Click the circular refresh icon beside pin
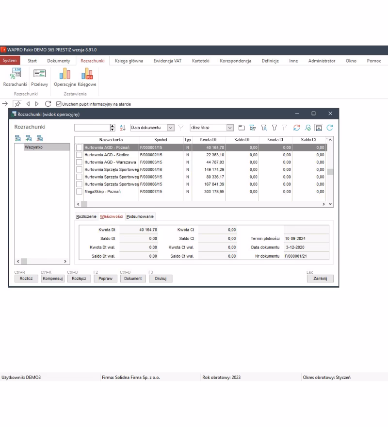 click(48, 103)
